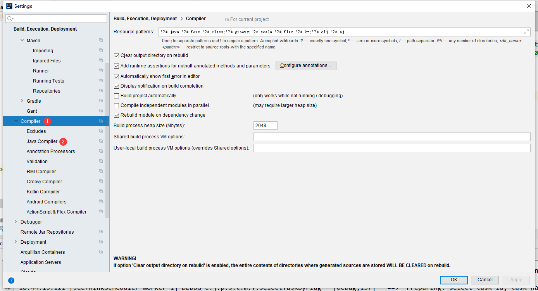This screenshot has height=291, width=538.
Task: Click the project-level icon beside Repositories
Action: click(x=101, y=91)
